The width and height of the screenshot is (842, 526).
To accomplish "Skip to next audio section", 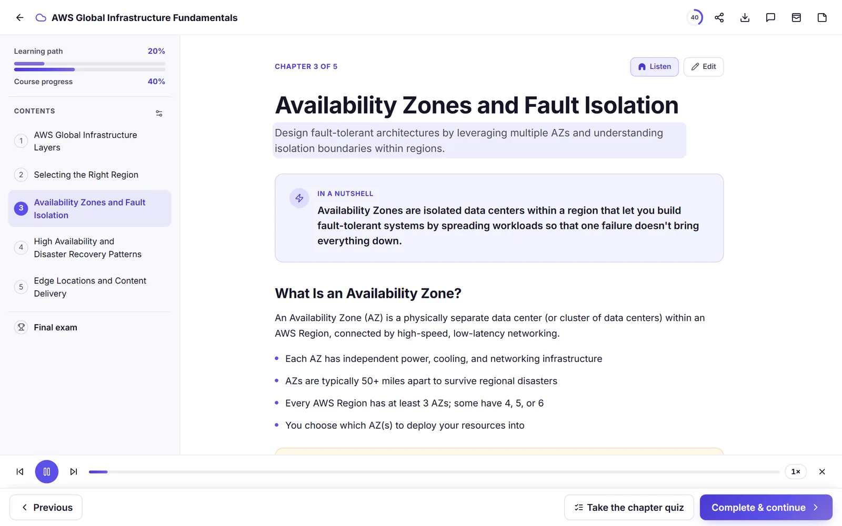I will pyautogui.click(x=74, y=471).
